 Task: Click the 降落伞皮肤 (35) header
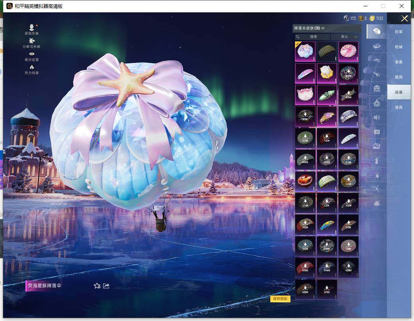(307, 28)
